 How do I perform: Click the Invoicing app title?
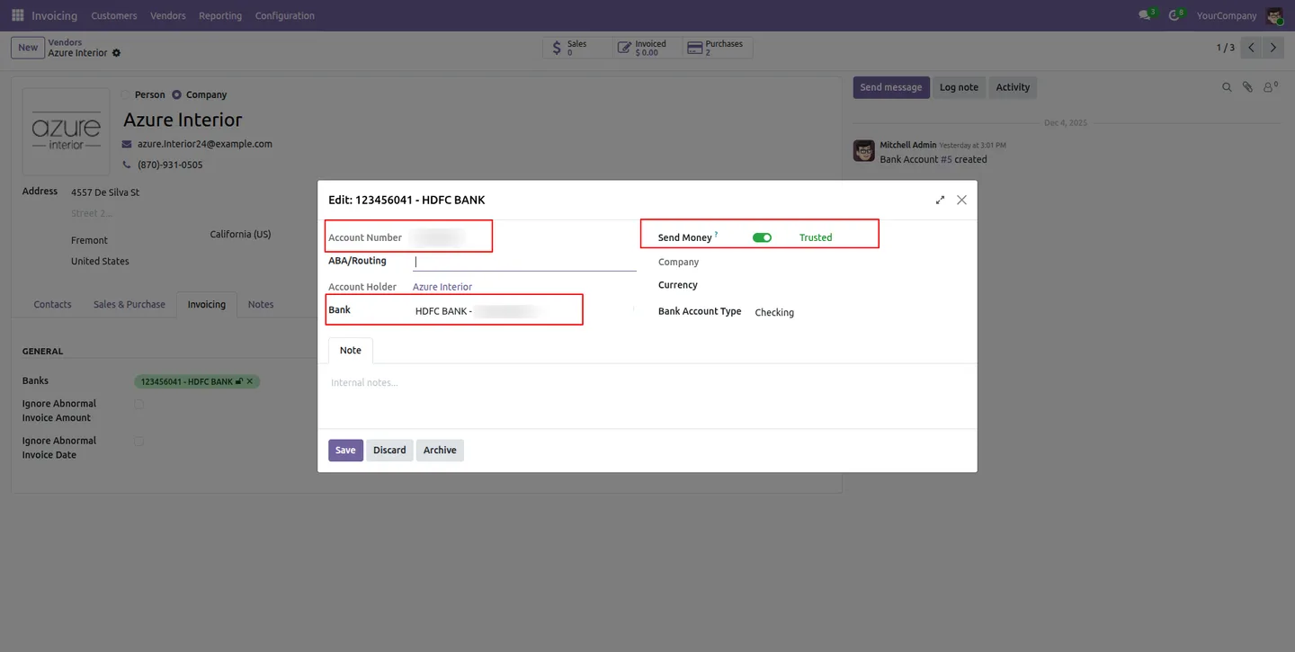[54, 15]
